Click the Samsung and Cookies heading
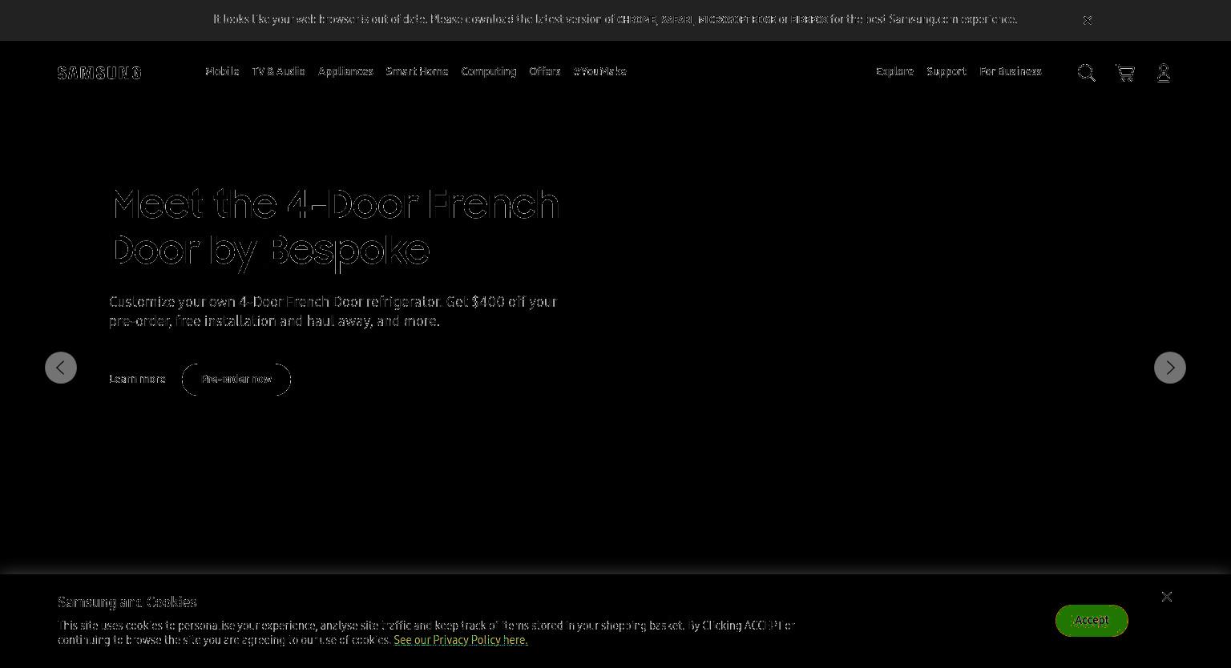The image size is (1231, 668). point(127,602)
